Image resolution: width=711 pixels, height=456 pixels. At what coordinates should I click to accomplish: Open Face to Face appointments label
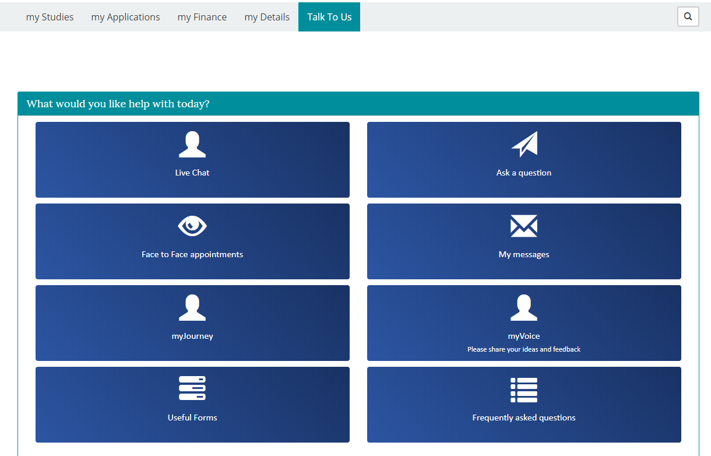tap(192, 254)
